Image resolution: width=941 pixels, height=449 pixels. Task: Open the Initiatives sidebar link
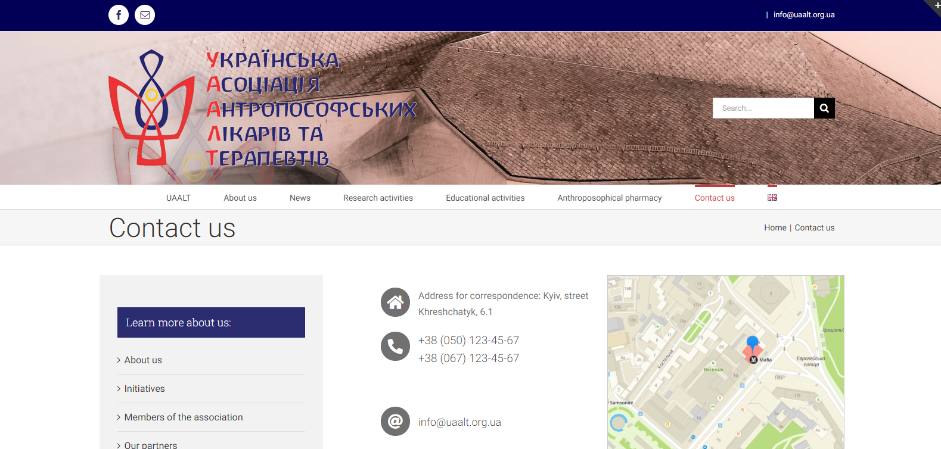[144, 388]
